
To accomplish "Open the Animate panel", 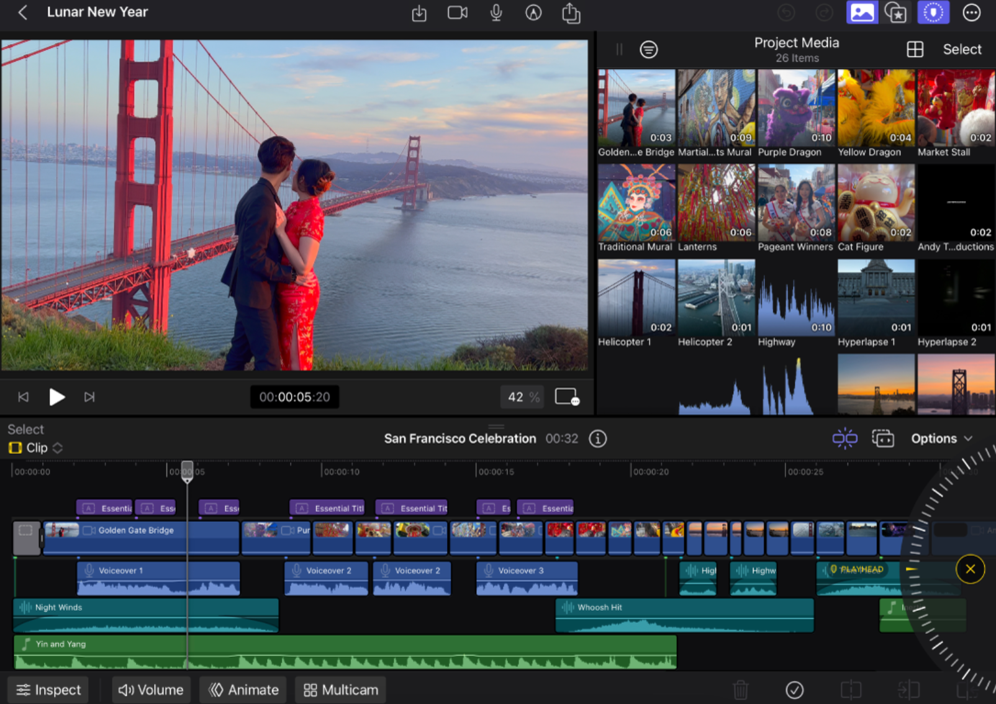I will pos(243,689).
